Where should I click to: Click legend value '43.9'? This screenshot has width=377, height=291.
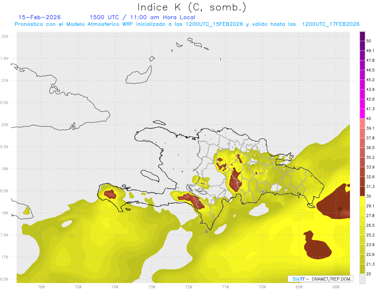370,89
